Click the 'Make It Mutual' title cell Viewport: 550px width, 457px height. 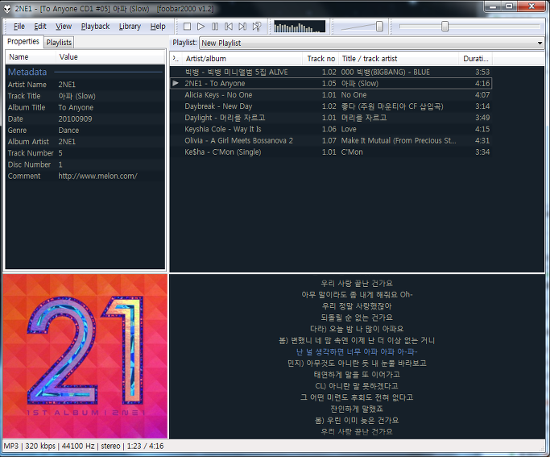[x=399, y=140]
